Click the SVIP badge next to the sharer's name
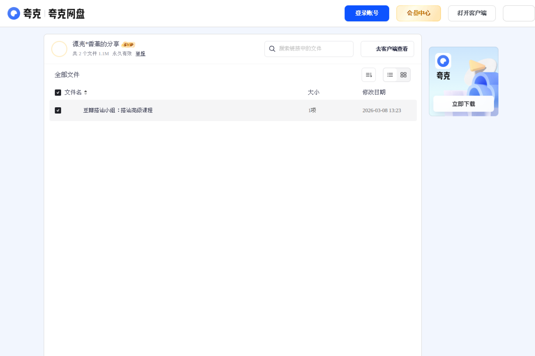Screen dimensions: 535x356 point(129,44)
